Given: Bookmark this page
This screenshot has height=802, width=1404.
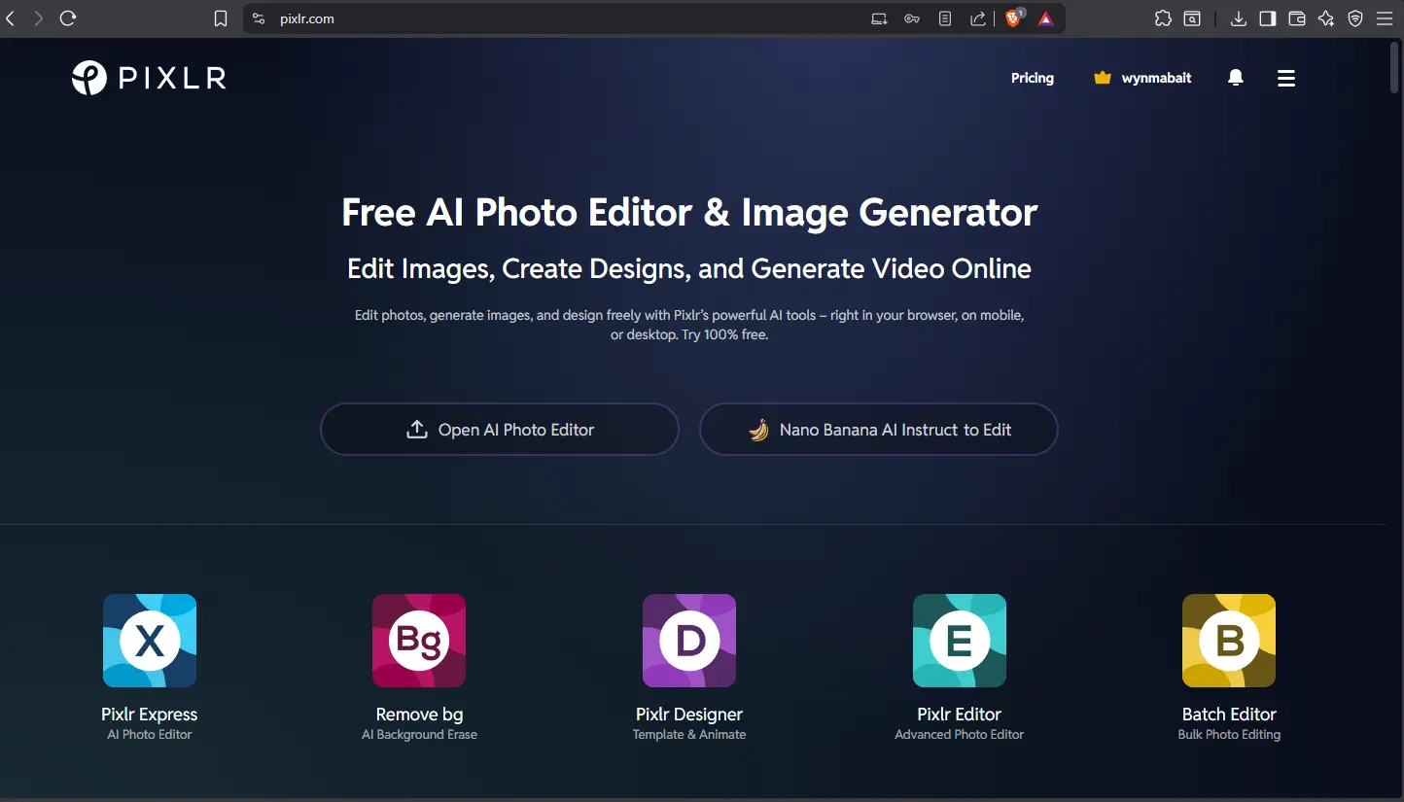Looking at the screenshot, I should click(221, 18).
